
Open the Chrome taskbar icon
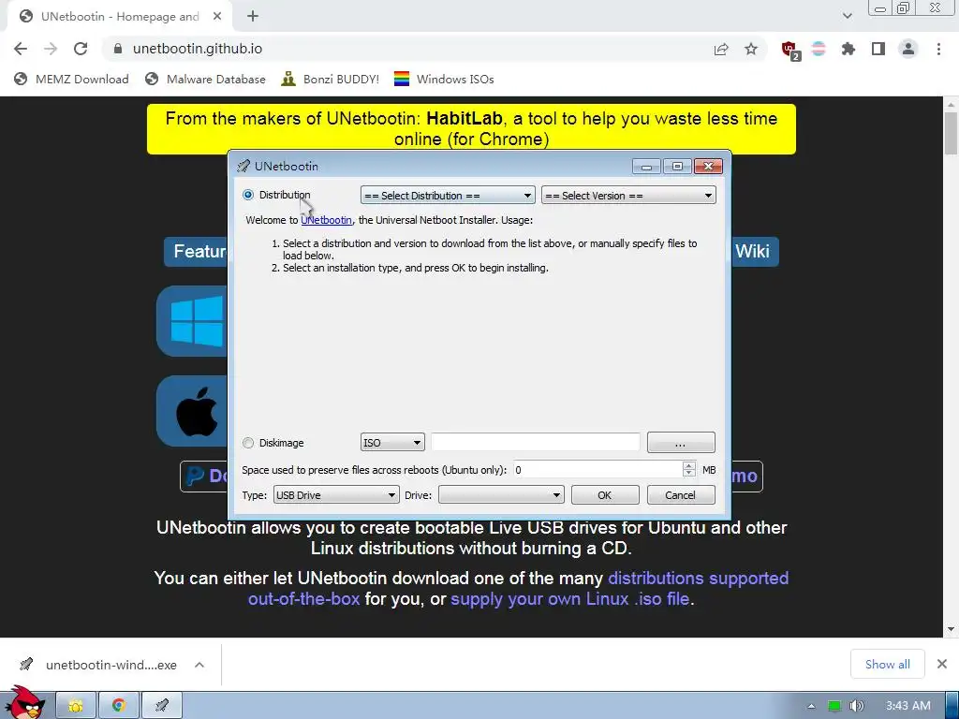coord(119,706)
